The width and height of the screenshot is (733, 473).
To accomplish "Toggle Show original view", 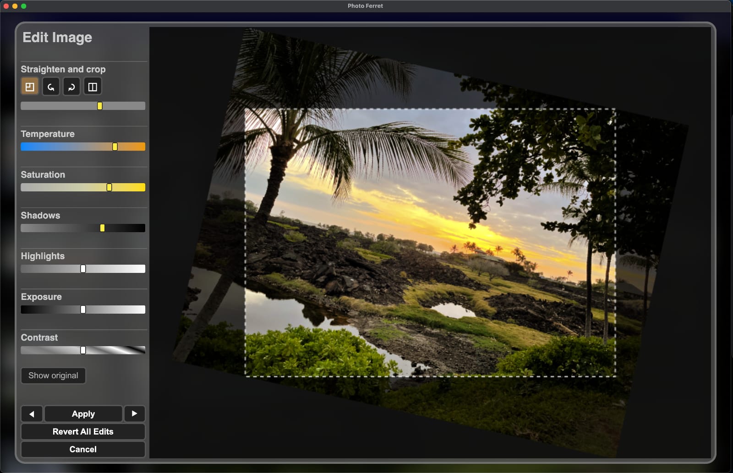I will [53, 375].
